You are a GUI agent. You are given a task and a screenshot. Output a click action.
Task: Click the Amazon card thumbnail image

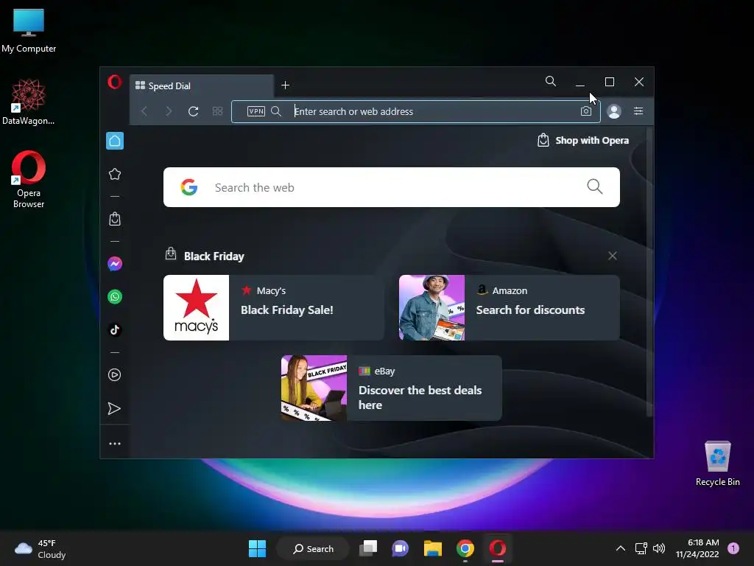point(431,307)
